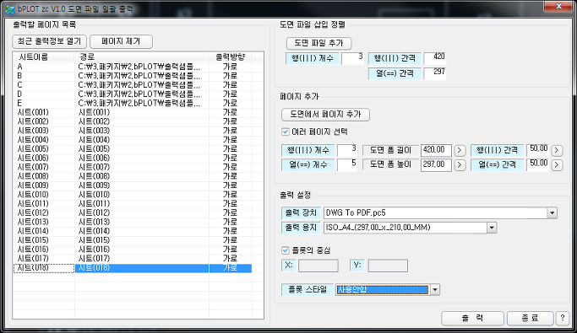
Task: Open the 출력 장치 DWG To PDF dropdown
Action: [552, 212]
